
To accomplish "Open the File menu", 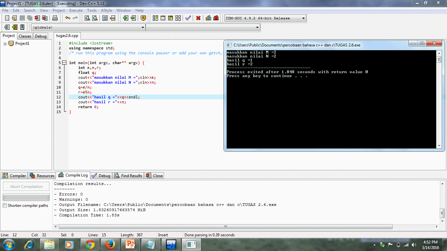I will coord(5,10).
